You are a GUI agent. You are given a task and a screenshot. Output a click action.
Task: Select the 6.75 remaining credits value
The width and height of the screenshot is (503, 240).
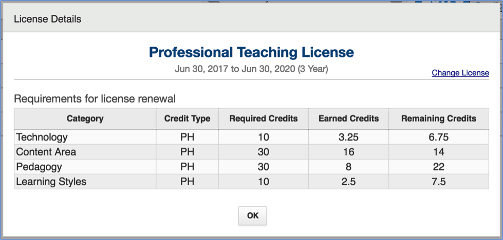pos(438,137)
